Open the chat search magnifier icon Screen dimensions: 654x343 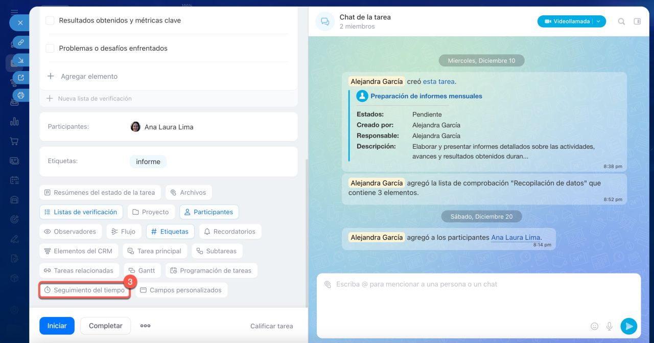pos(621,21)
